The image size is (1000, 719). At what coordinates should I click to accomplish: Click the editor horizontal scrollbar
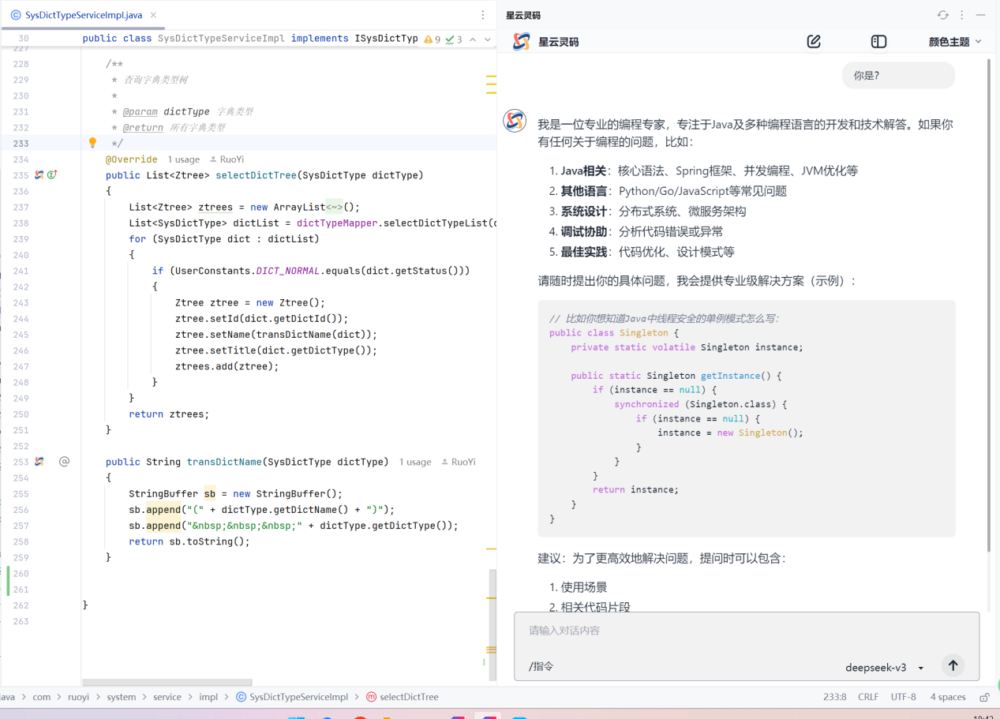167,683
